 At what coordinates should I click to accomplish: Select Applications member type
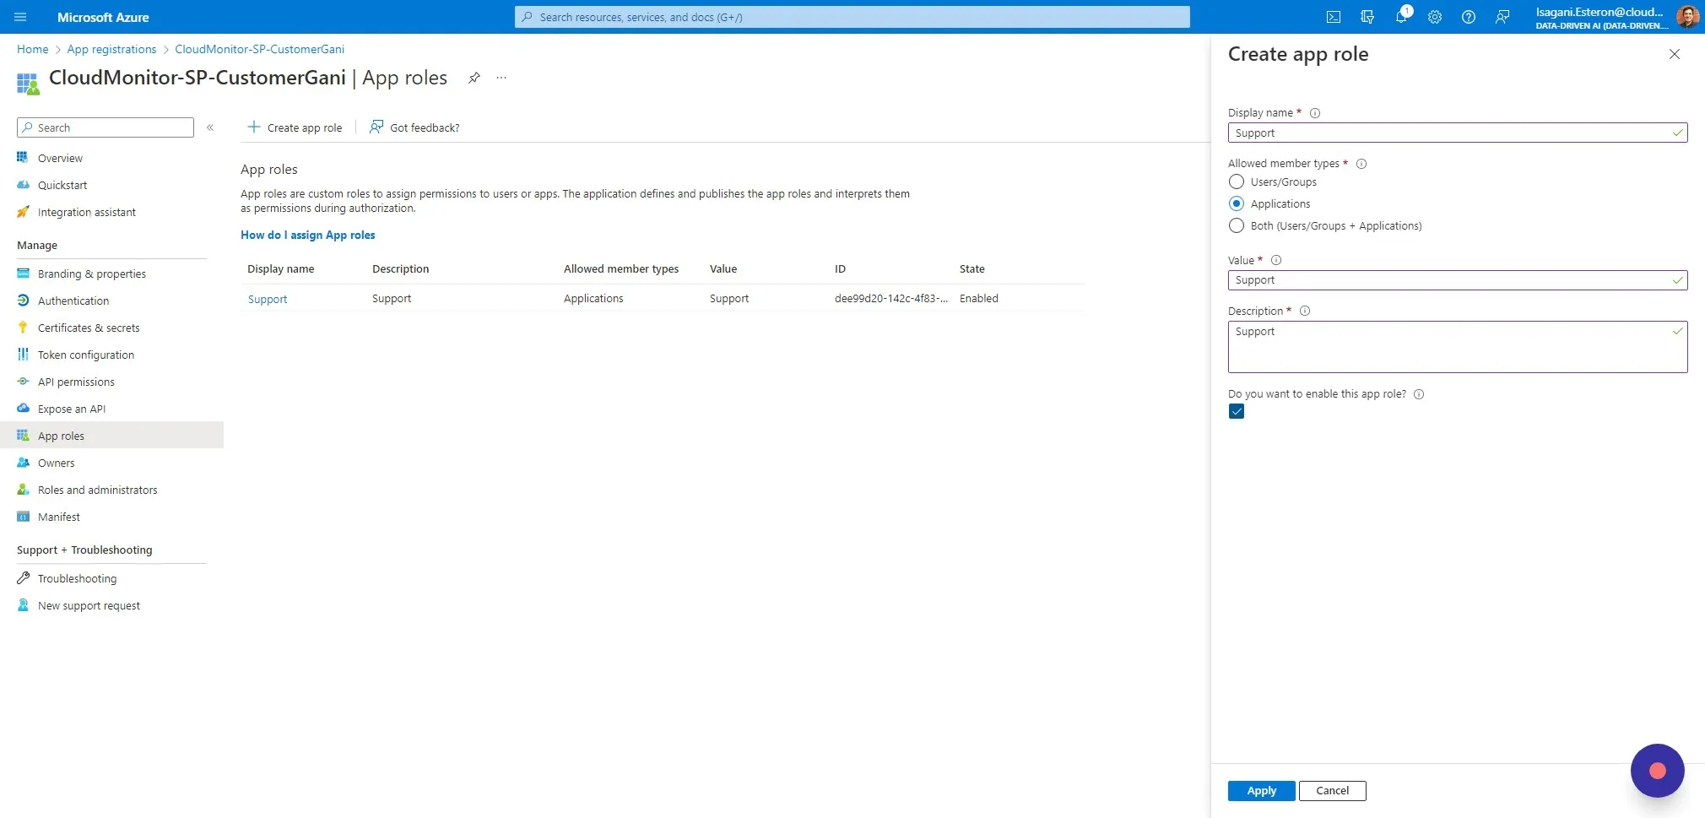click(1237, 203)
